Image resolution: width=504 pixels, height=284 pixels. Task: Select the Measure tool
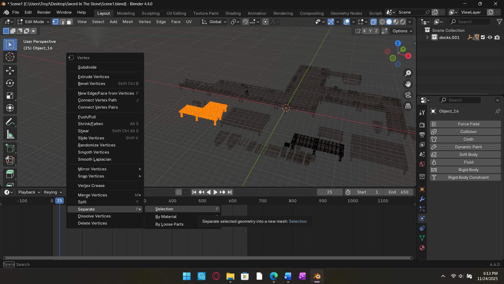[10, 135]
